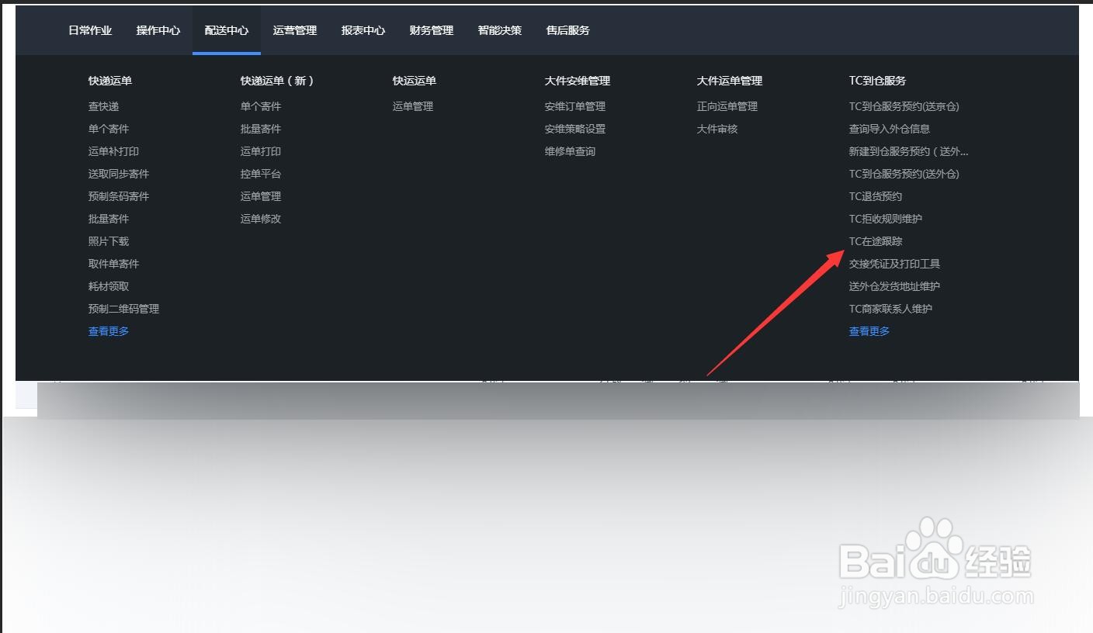Open 取件单寄件
Viewport: 1093px width, 633px height.
pos(113,264)
